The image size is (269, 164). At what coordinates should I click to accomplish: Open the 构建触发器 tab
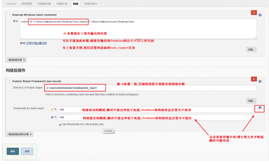[44, 4]
